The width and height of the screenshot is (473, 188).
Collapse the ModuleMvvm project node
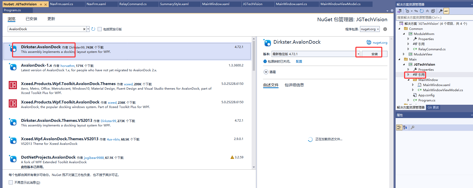(404, 34)
